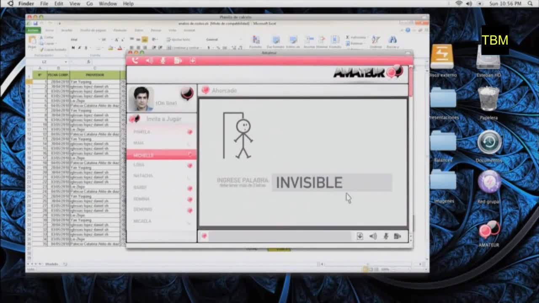Image resolution: width=539 pixels, height=303 pixels.
Task: Click the video camera icon in the pink toolbar
Action: [178, 61]
